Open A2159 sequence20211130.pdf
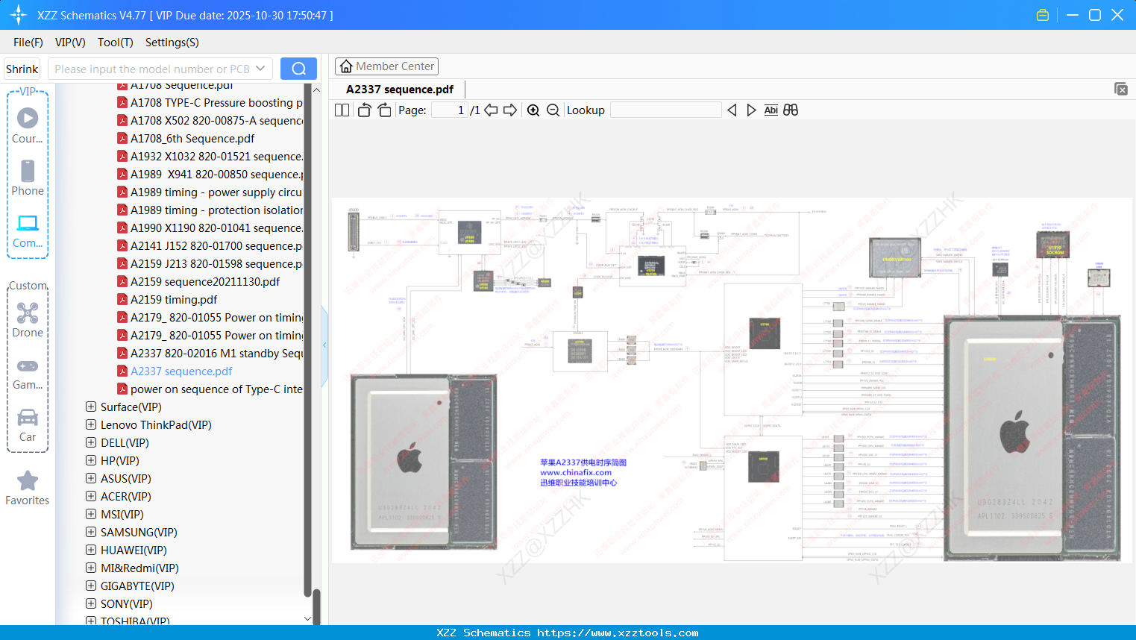Viewport: 1136px width, 640px height. (x=205, y=281)
